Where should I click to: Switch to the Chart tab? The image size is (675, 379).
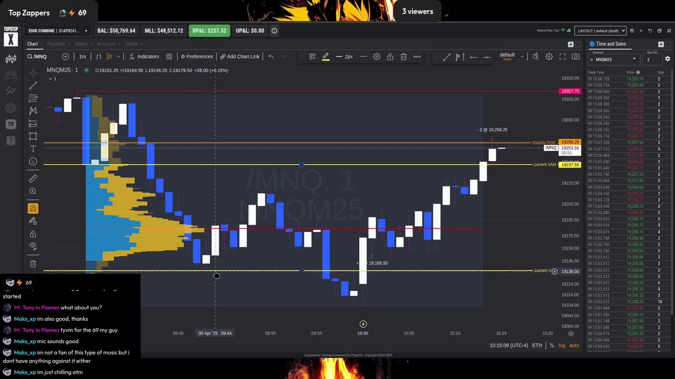tap(33, 44)
